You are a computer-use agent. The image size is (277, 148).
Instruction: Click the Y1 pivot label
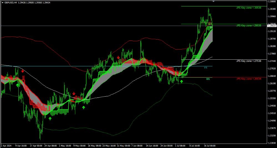[x=205, y=68]
